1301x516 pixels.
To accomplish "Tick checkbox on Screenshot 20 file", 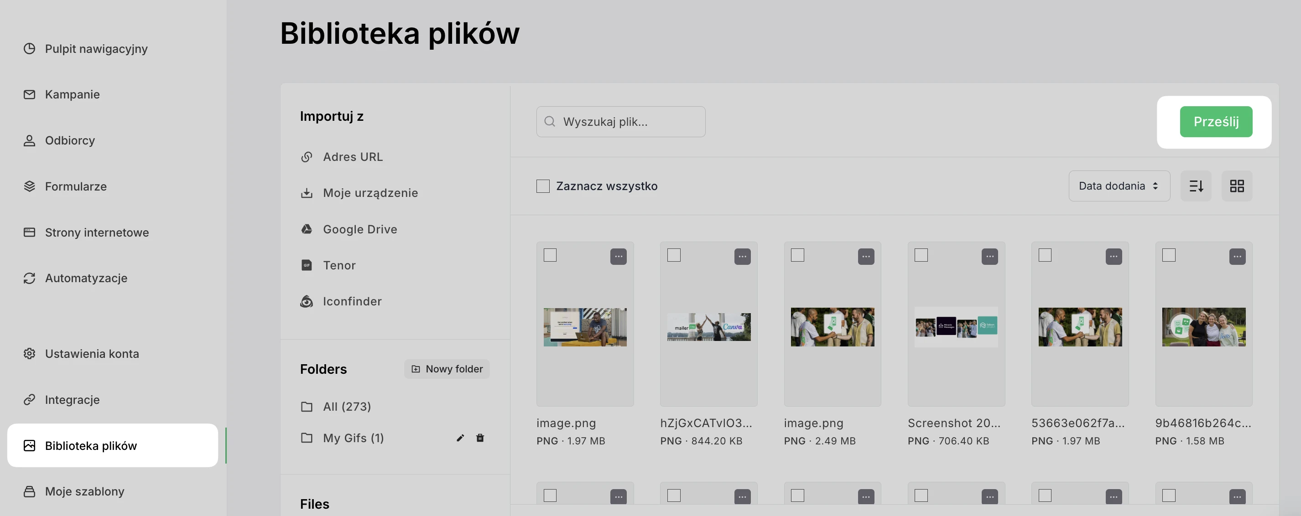I will click(921, 255).
